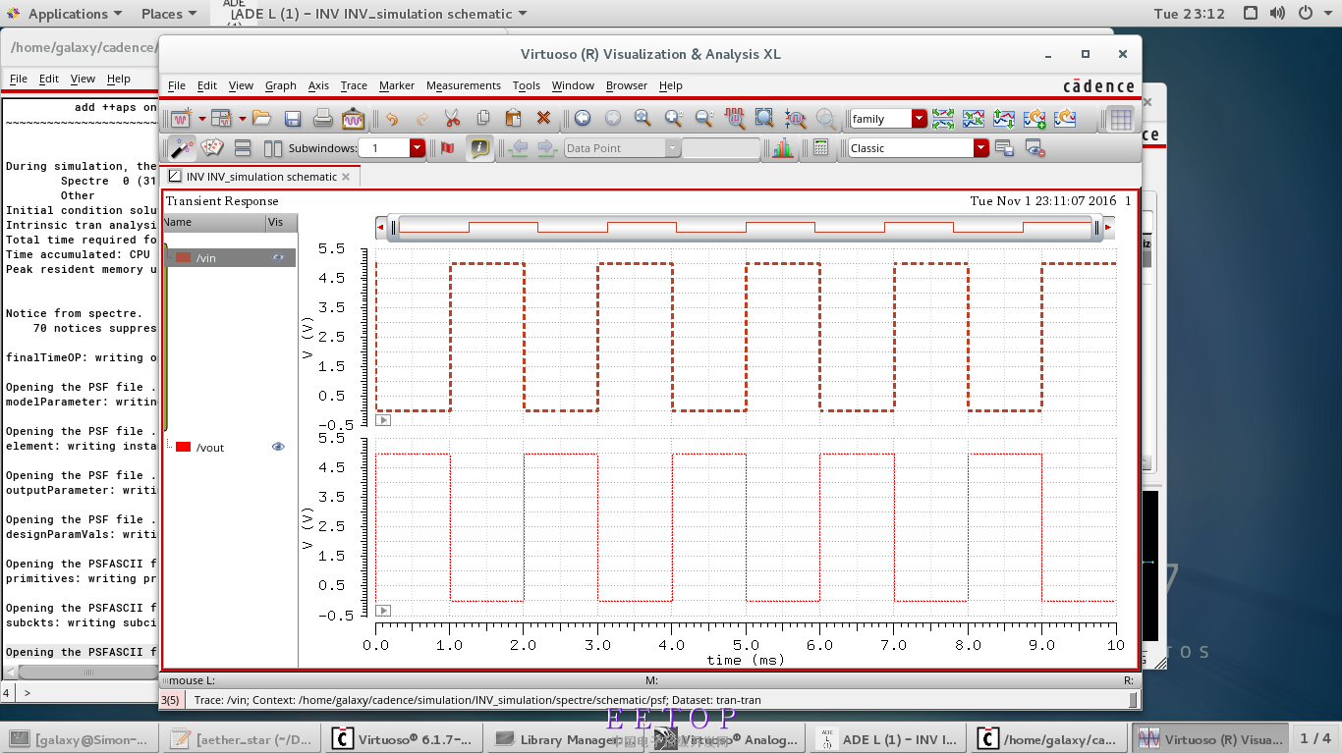Collapse the /vout strip using its triangle
This screenshot has width=1342, height=754.
(x=383, y=611)
